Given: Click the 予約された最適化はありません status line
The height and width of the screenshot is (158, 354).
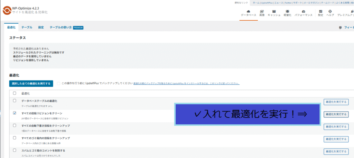Looking at the screenshot, I should 31,49.
